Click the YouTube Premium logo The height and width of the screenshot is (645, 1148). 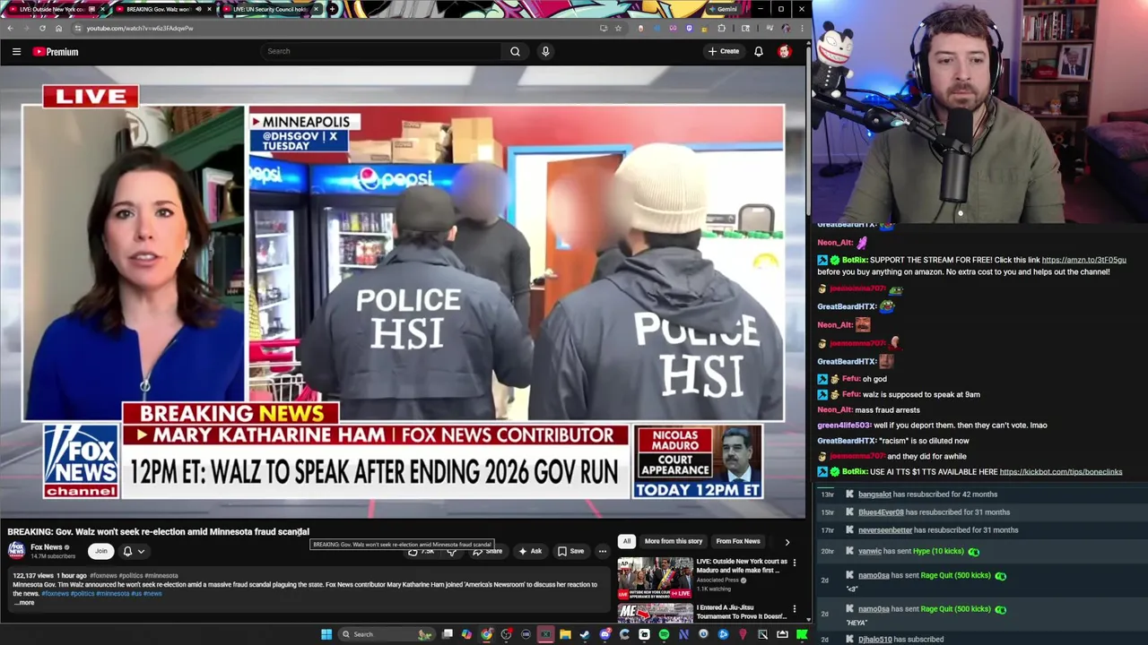coord(56,51)
